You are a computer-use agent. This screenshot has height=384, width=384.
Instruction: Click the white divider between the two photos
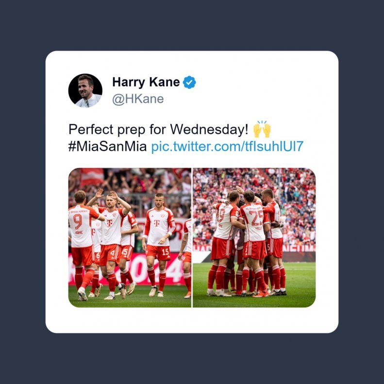pos(192,237)
